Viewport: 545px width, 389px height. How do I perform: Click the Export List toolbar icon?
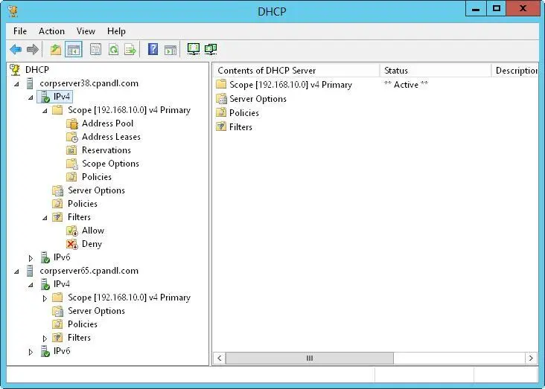(x=130, y=49)
